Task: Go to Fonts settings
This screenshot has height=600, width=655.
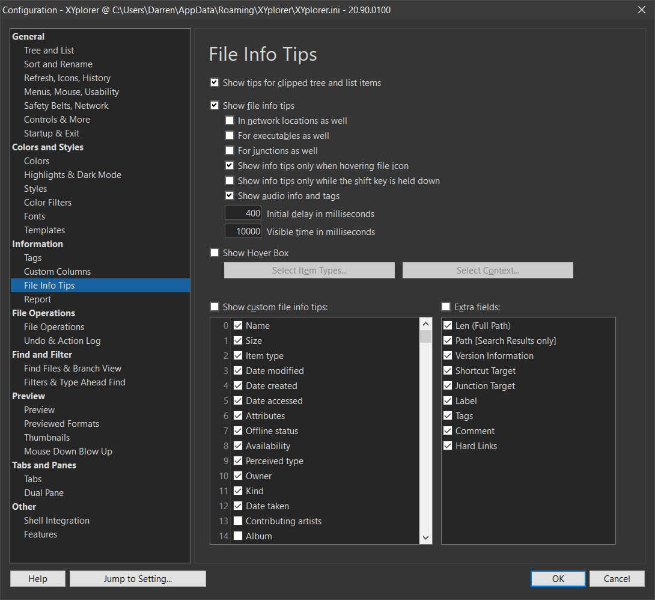Action: [34, 216]
